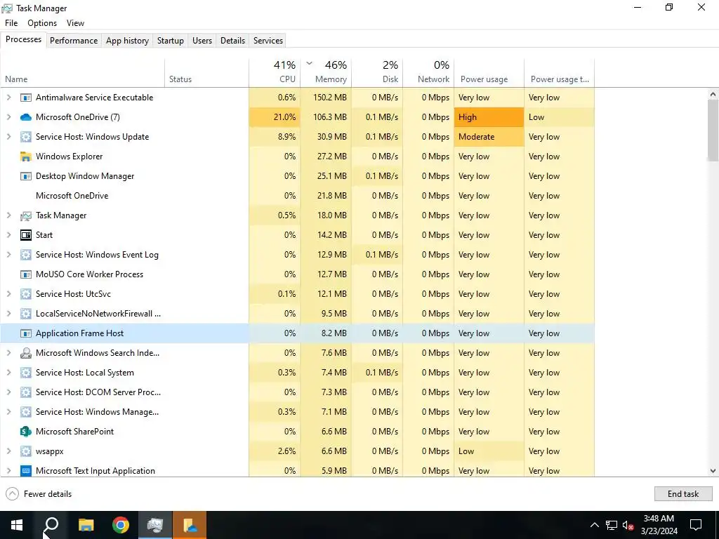The width and height of the screenshot is (719, 539).
Task: Click the Service Host: Windows Event Log icon
Action: point(26,255)
